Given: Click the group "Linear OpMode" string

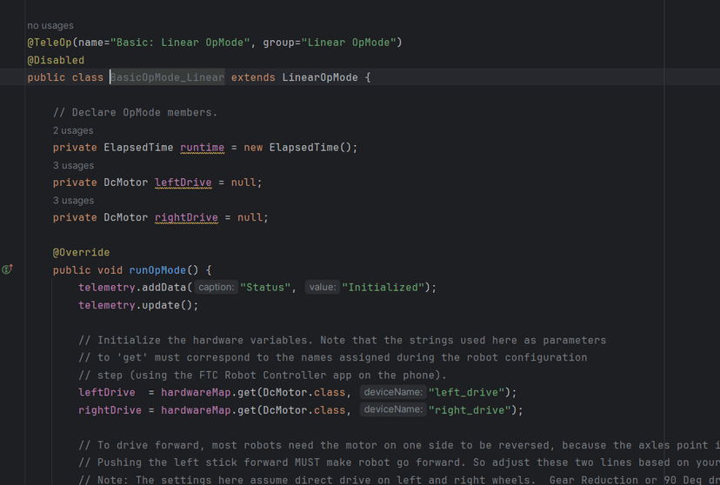Looking at the screenshot, I should coord(349,43).
